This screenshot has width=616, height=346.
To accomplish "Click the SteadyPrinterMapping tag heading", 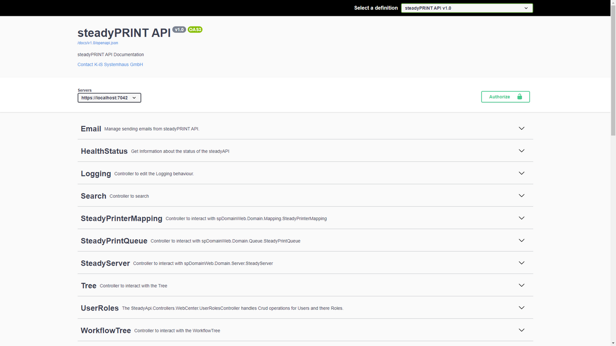I will [x=121, y=219].
